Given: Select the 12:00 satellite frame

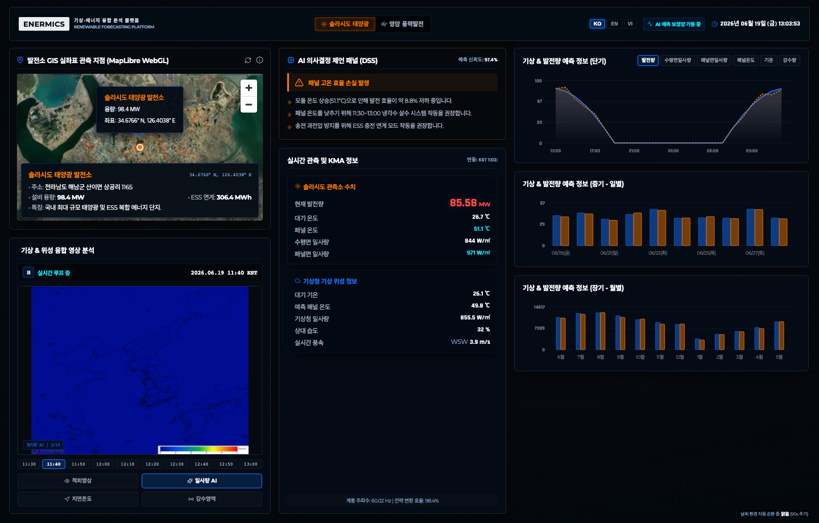Looking at the screenshot, I should click(103, 464).
